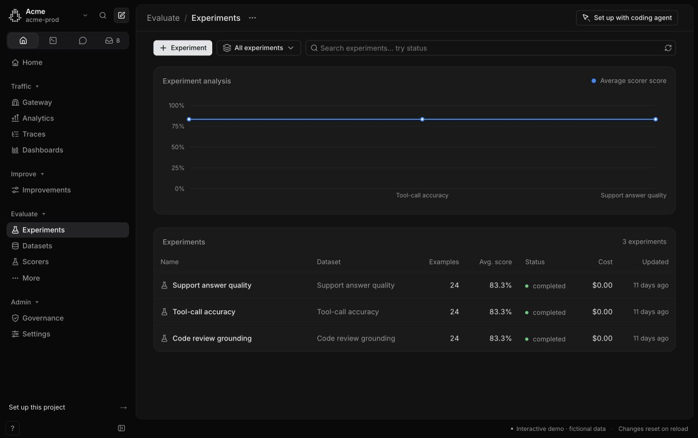Create a new Experiment button
This screenshot has height=438, width=698.
(x=183, y=48)
